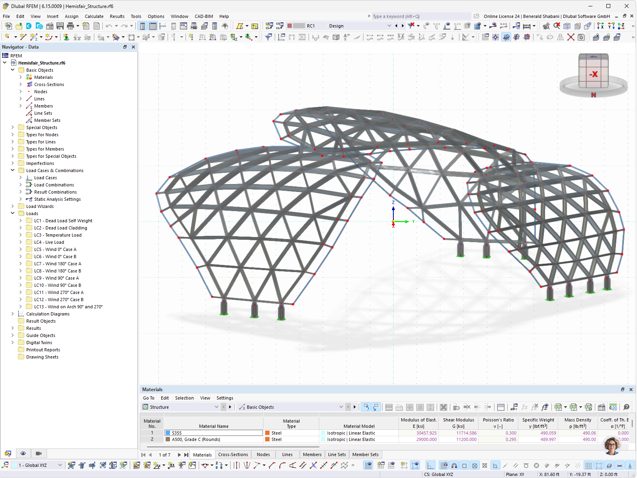
Task: Open the Calculate menu
Action: pyautogui.click(x=94, y=16)
